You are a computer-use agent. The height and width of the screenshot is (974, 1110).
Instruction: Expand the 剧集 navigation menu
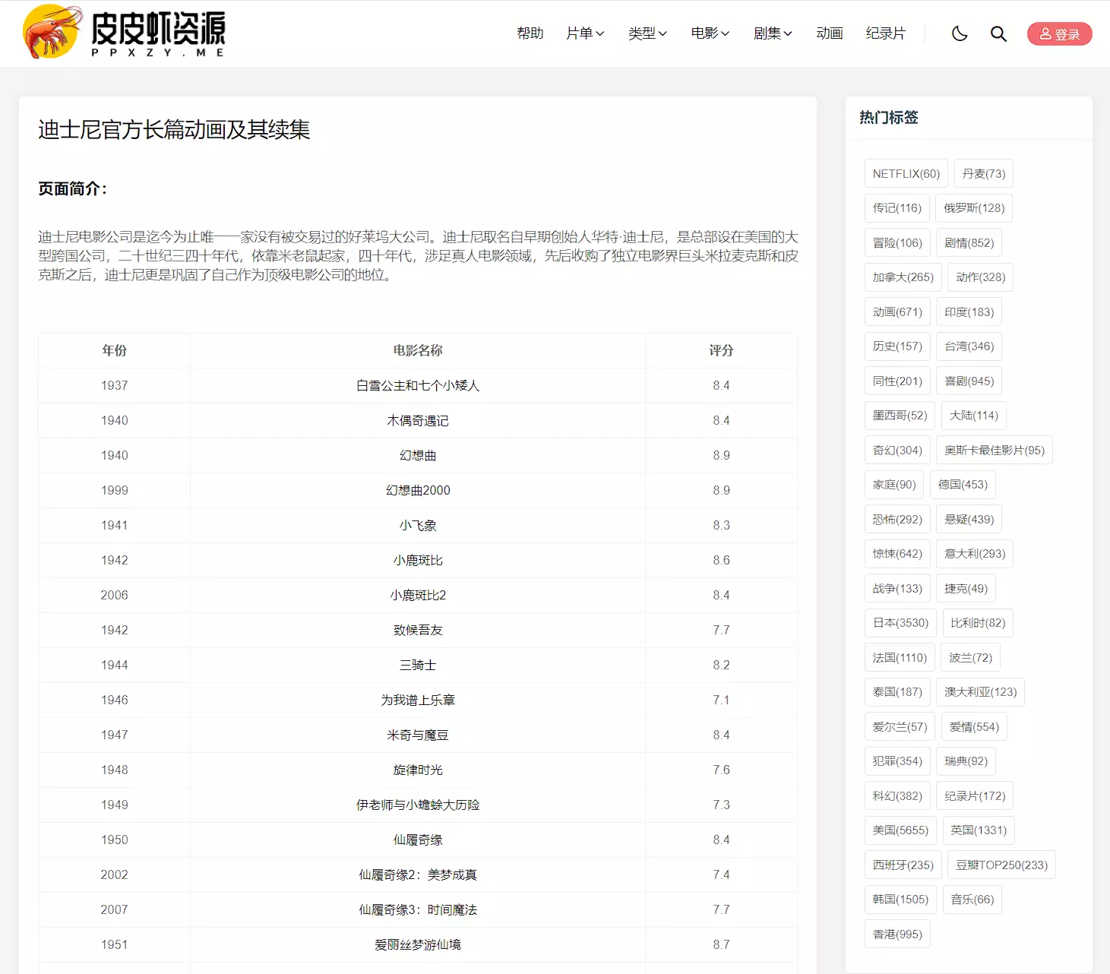773,33
